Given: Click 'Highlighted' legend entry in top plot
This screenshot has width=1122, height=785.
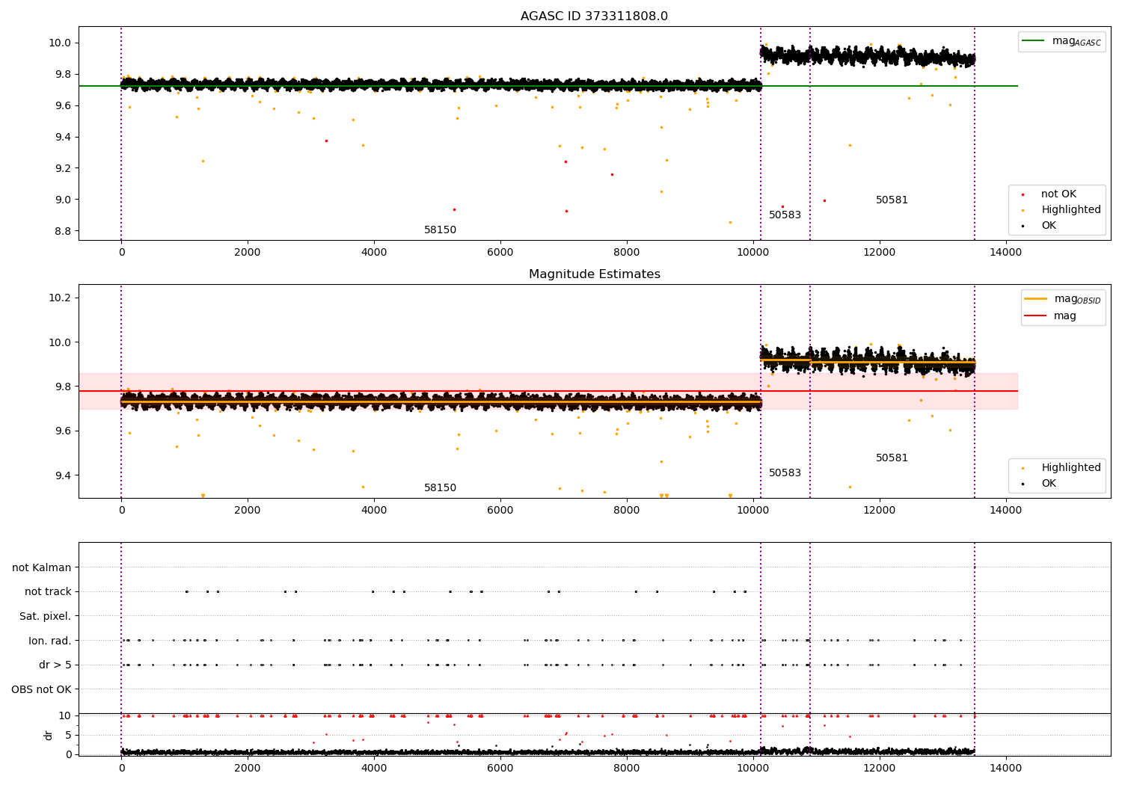Looking at the screenshot, I should (x=1061, y=210).
